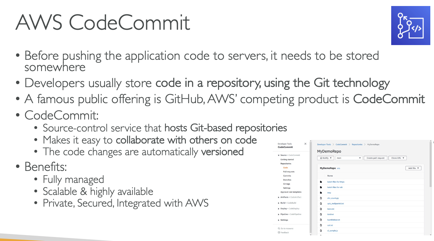Click the Repositories breadcrumb link
Screen dimensions: 434x241
pyautogui.click(x=357, y=145)
